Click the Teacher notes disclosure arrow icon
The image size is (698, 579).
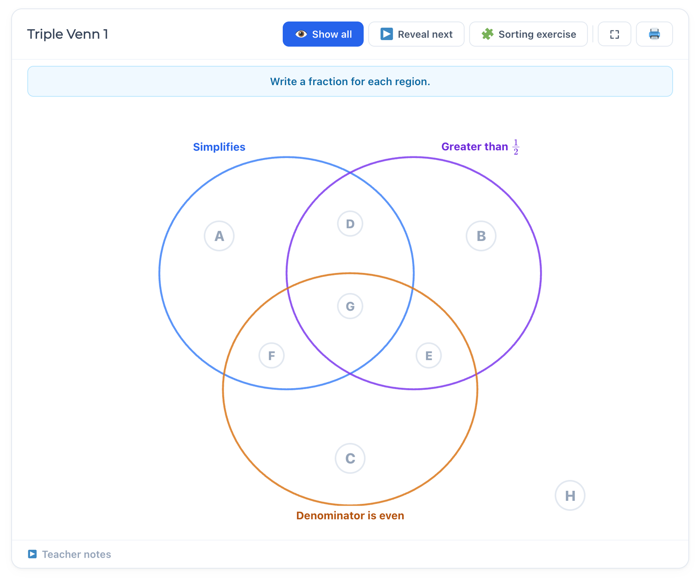(32, 554)
